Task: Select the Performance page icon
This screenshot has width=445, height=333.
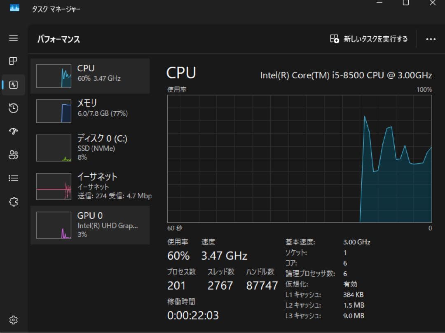Action: (x=14, y=85)
